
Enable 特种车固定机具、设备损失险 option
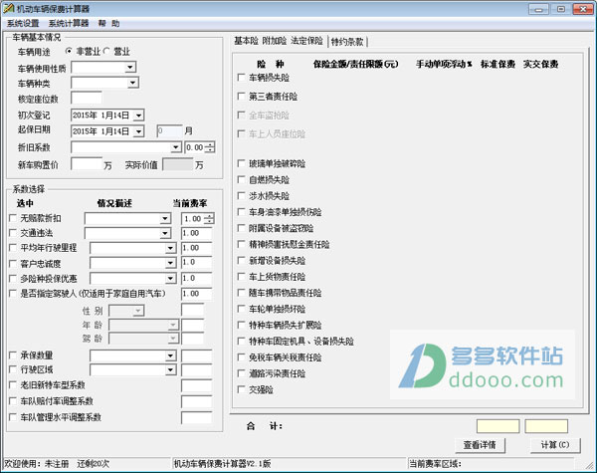(x=241, y=342)
